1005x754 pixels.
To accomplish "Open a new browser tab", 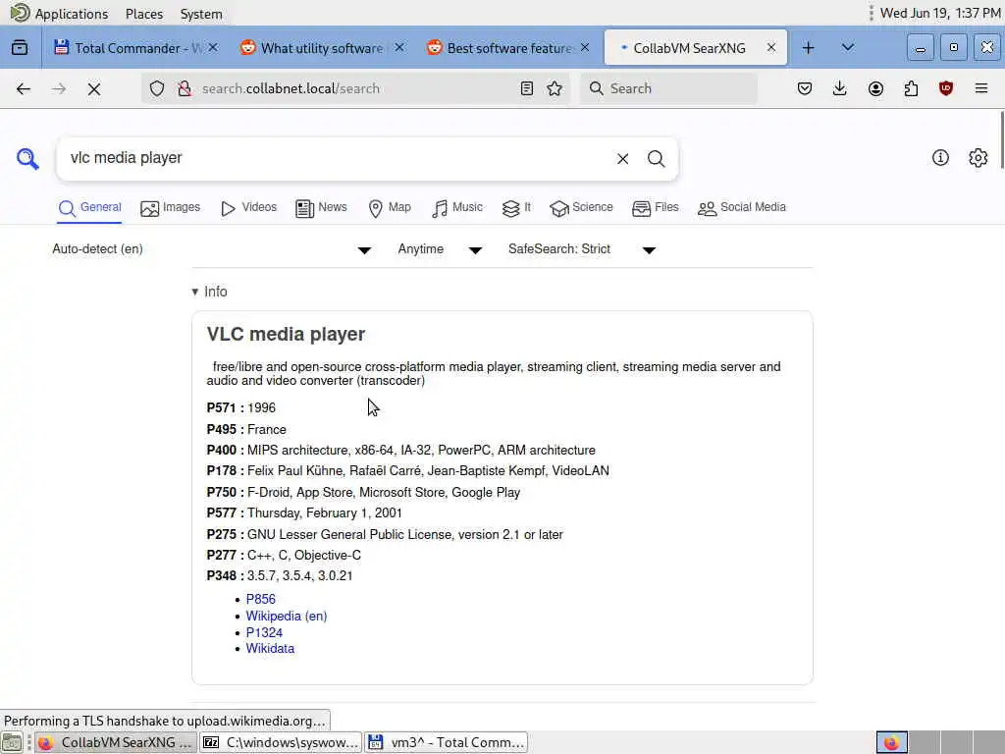I will click(809, 47).
